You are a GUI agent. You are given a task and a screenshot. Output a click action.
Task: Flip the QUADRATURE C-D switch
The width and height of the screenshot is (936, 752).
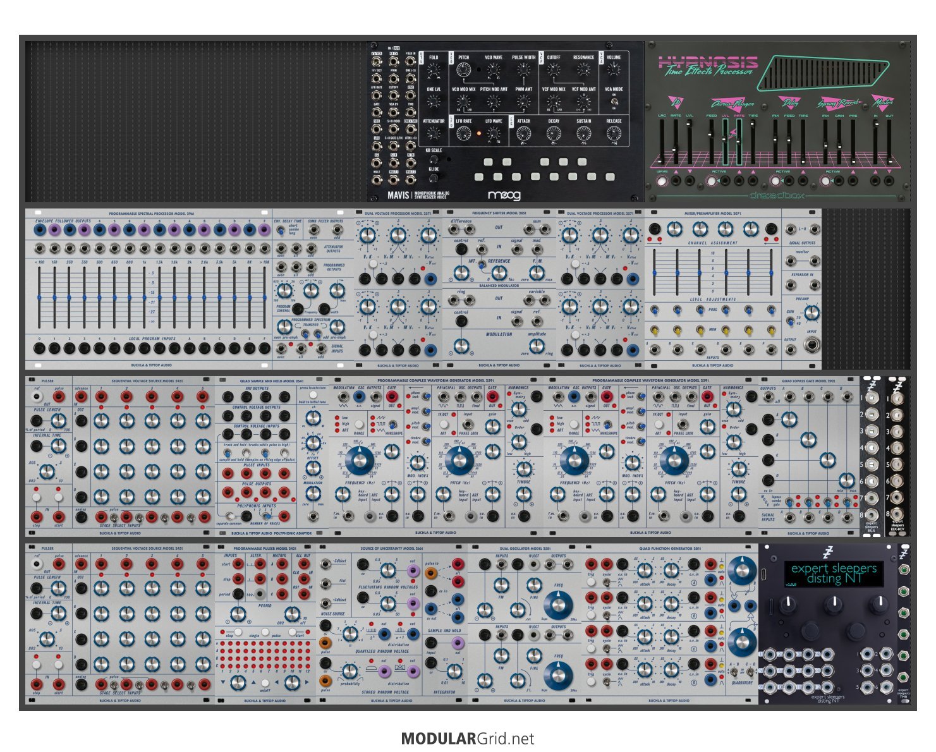(x=750, y=672)
